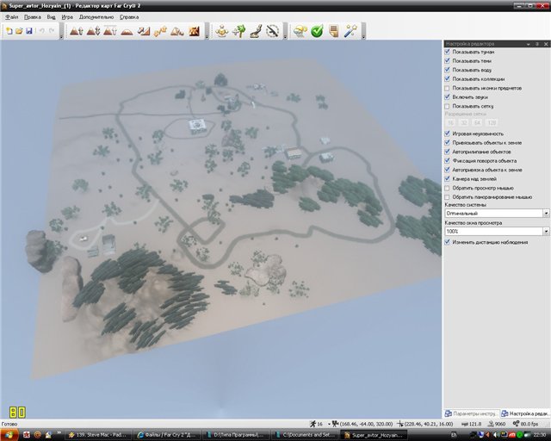
Task: Click the magic wand tool icon
Action: 350,31
